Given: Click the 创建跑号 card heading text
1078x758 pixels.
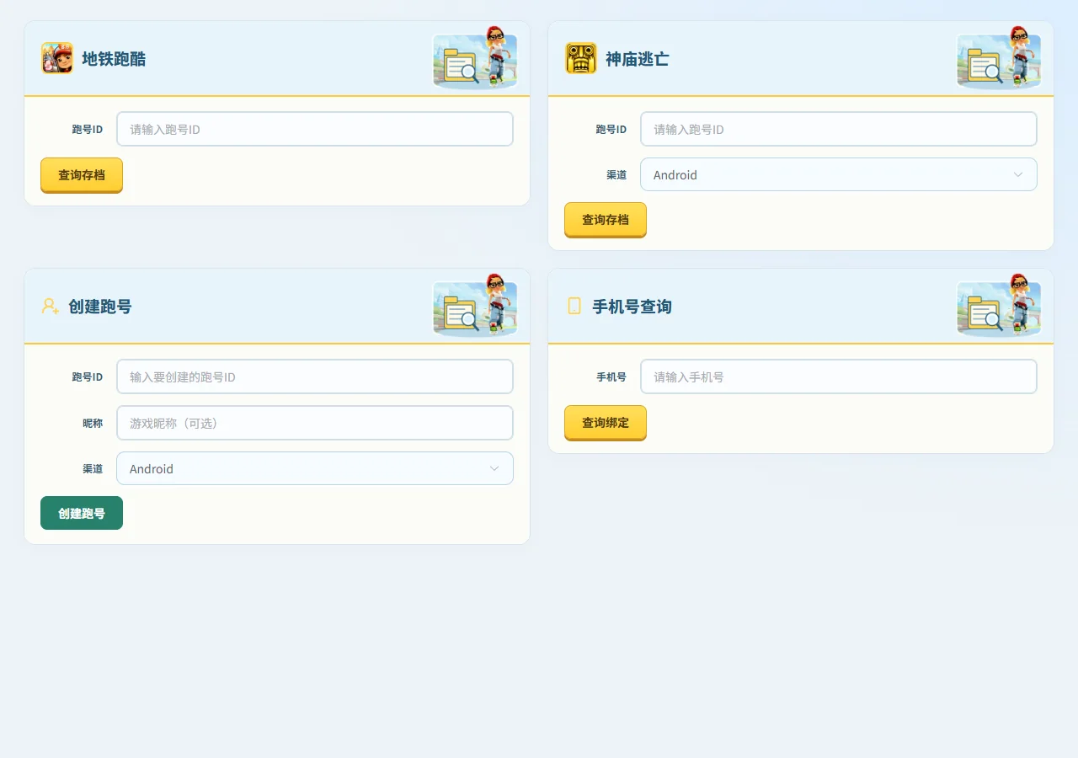Looking at the screenshot, I should click(x=100, y=307).
